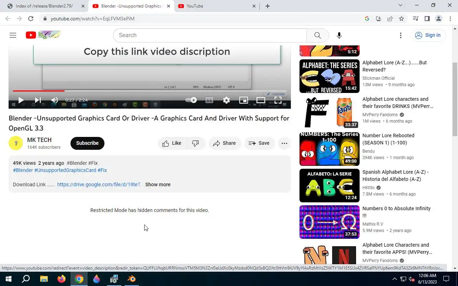Open Spanish Alphabet Lore video title

click(395, 176)
